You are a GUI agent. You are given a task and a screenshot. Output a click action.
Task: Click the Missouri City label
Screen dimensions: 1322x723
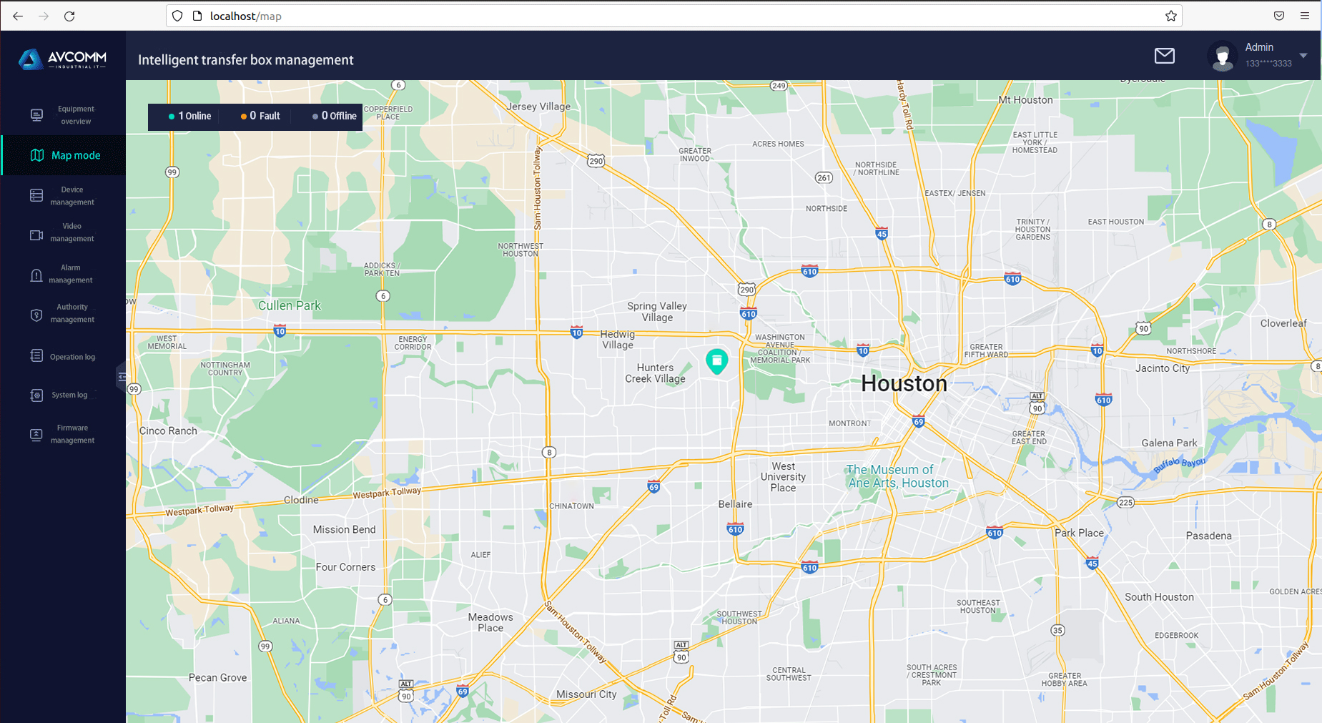(x=586, y=694)
